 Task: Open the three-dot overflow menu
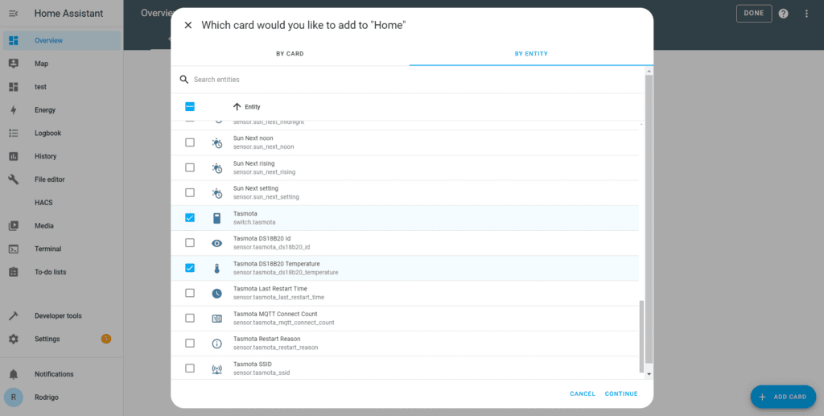[806, 14]
